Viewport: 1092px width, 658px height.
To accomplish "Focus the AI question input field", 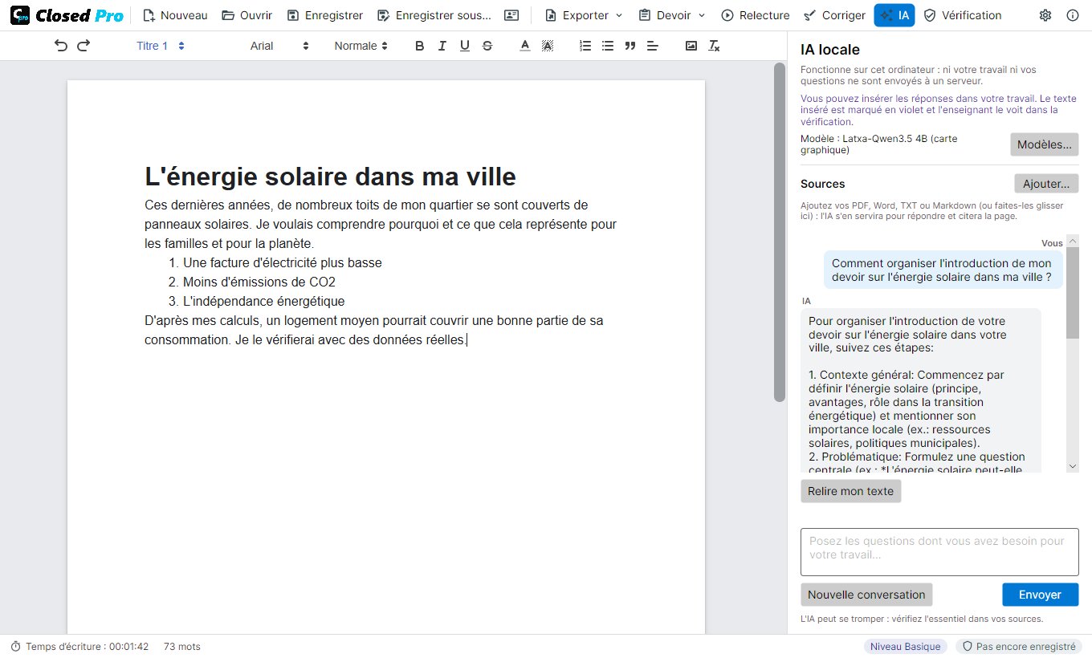I will click(939, 552).
